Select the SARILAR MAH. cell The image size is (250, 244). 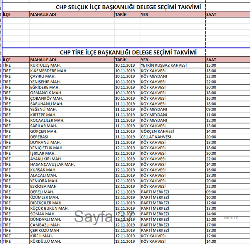click(72, 126)
